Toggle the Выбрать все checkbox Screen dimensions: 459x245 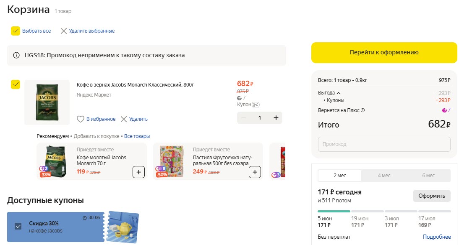click(x=16, y=31)
